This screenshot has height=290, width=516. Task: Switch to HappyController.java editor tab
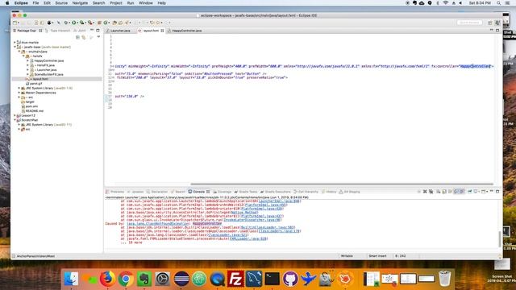(x=185, y=31)
